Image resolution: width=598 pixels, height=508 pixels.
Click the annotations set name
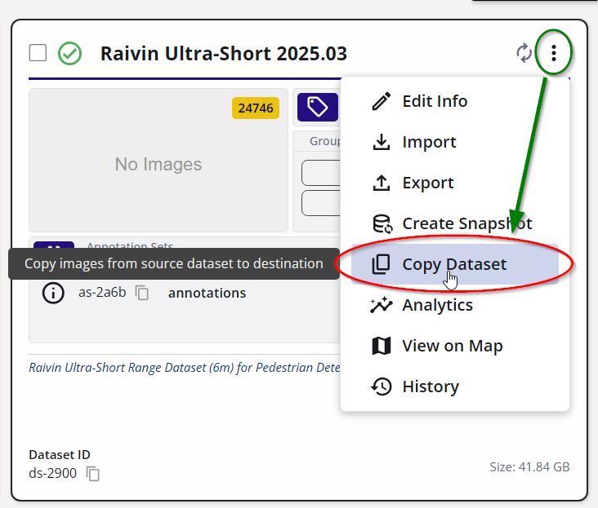point(207,293)
